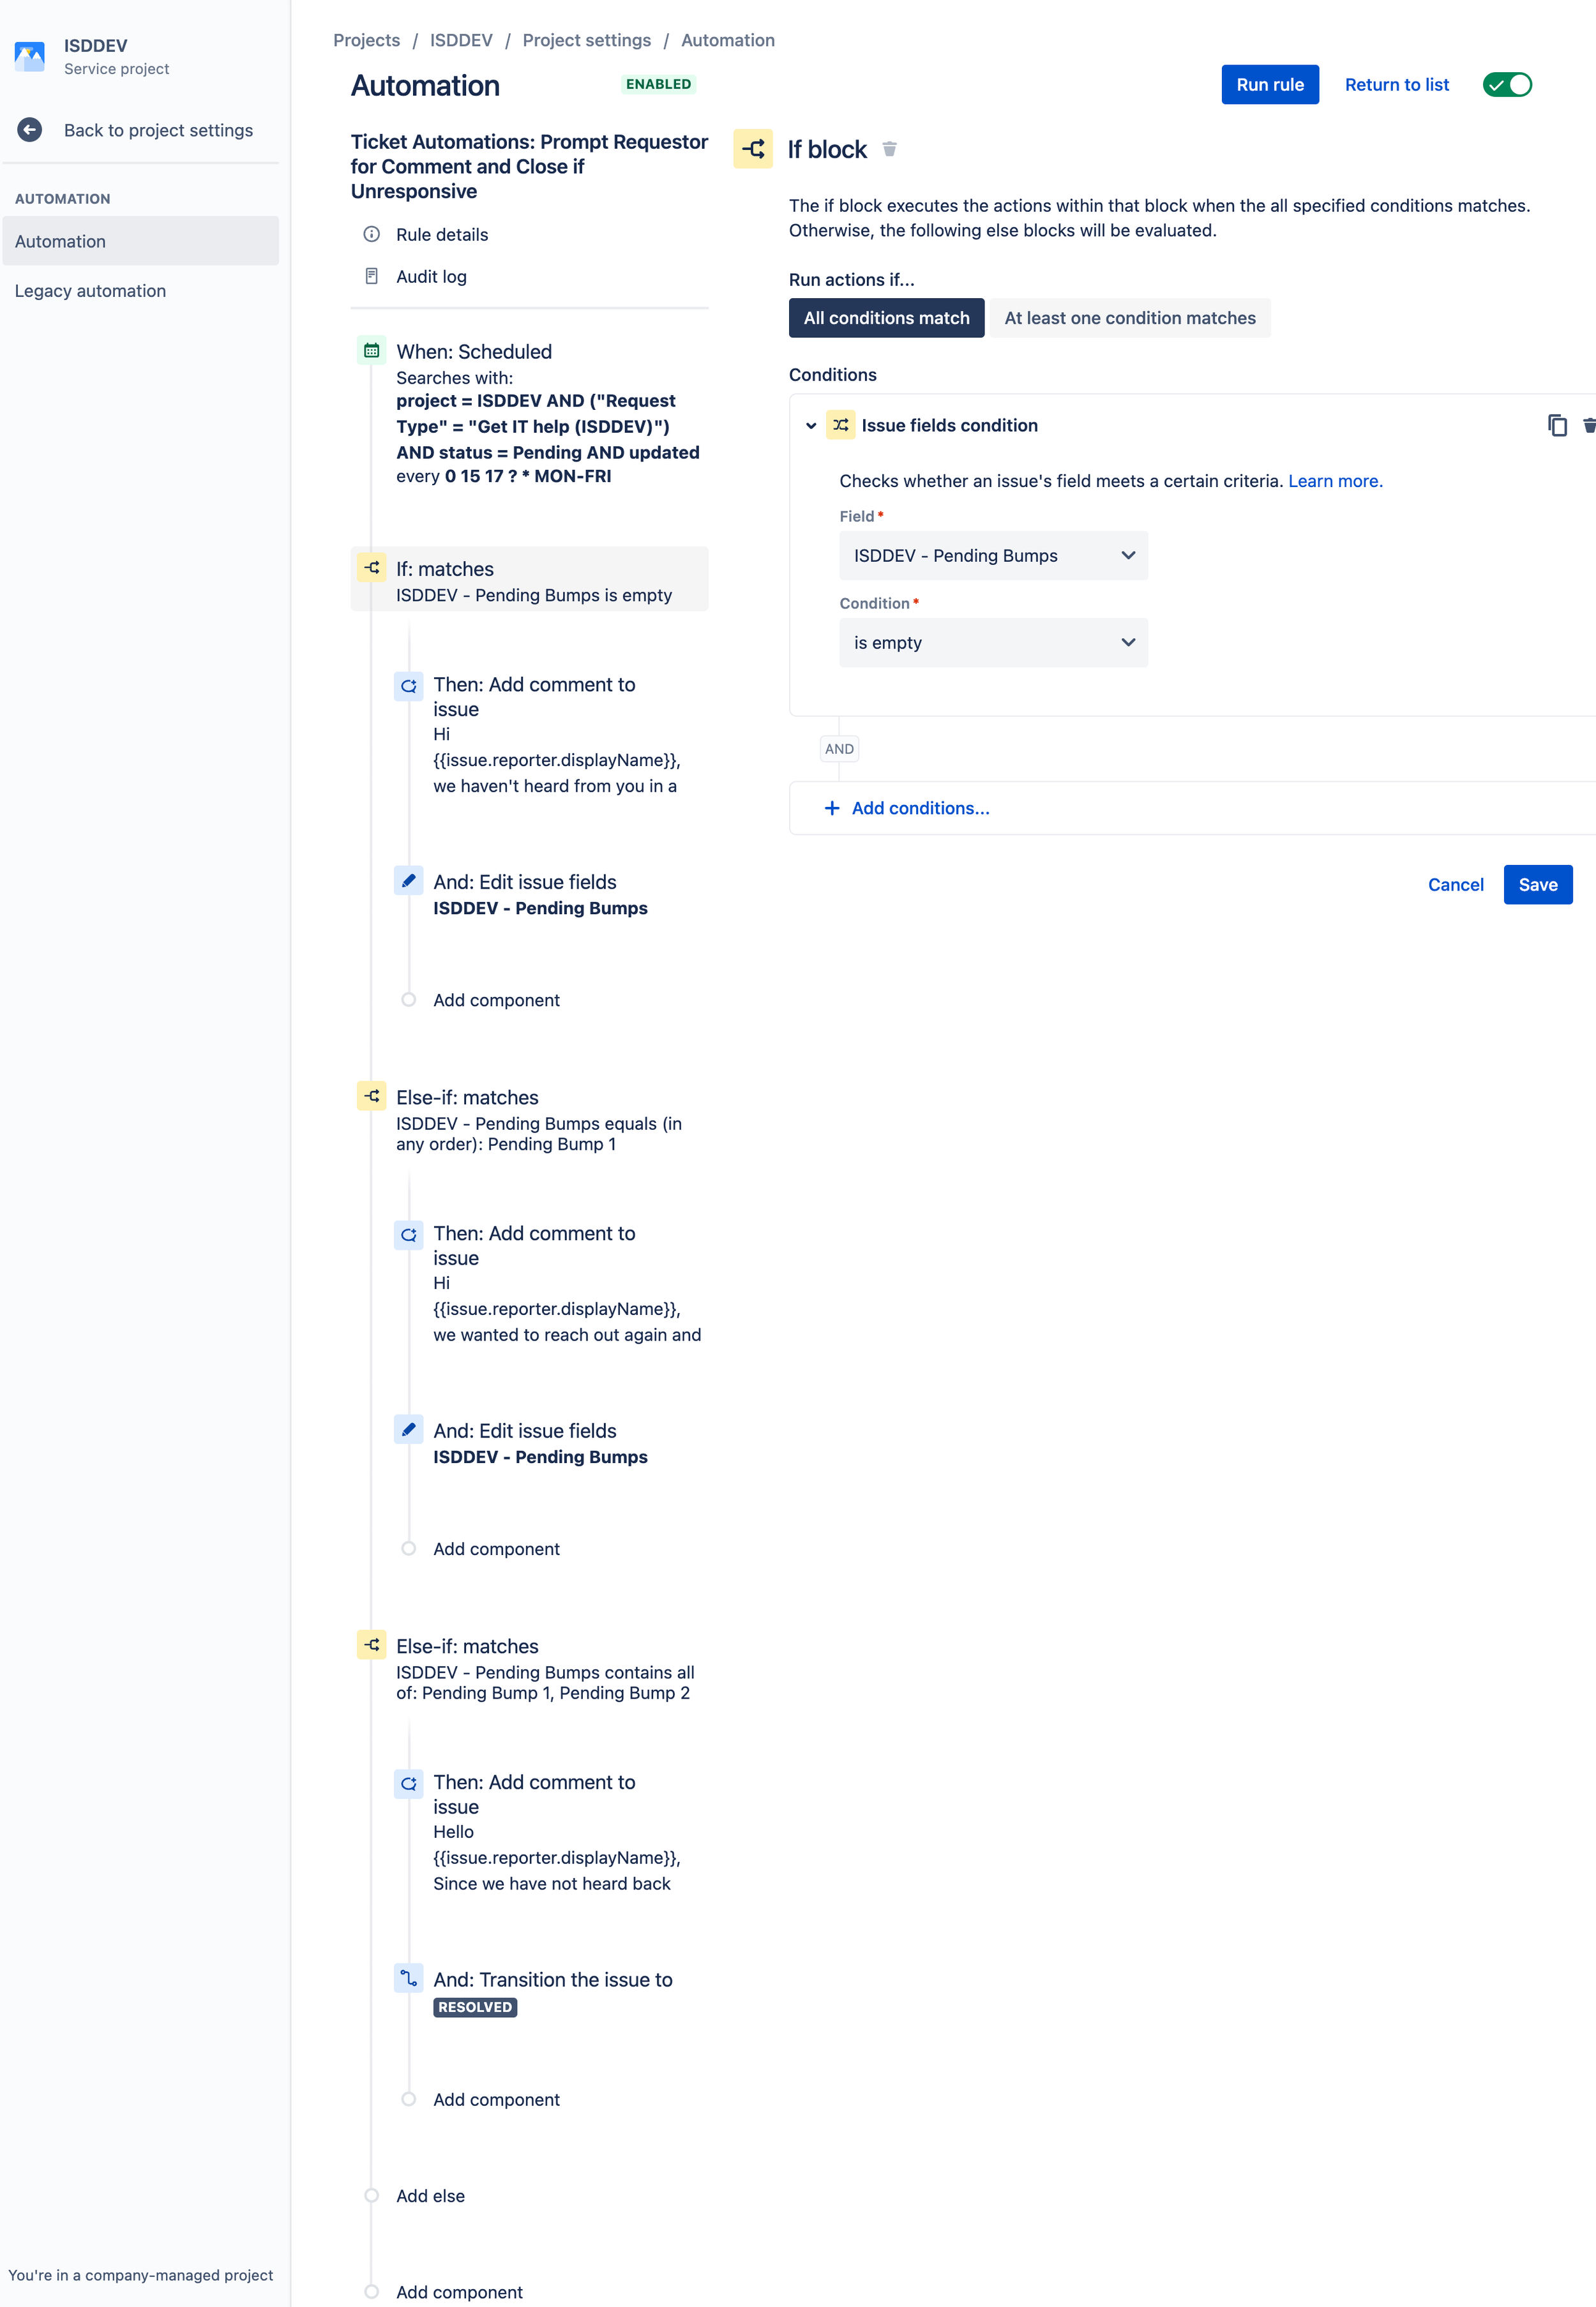Click the Run rule button
The image size is (1596, 2307).
[1269, 85]
